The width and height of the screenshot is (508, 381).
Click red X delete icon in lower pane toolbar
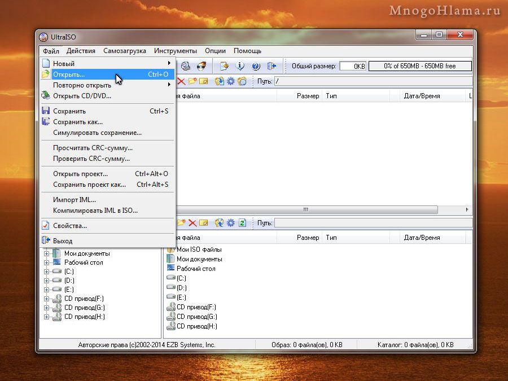[x=192, y=223]
